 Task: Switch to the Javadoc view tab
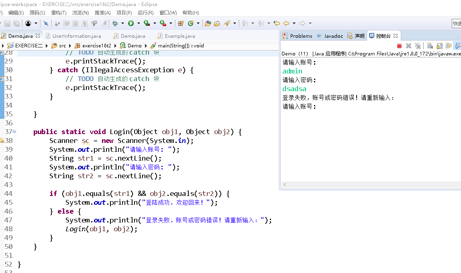pos(330,36)
